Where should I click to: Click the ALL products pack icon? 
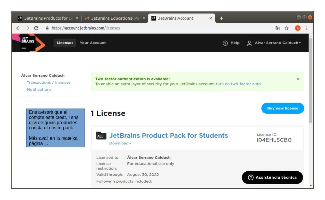[x=101, y=135]
